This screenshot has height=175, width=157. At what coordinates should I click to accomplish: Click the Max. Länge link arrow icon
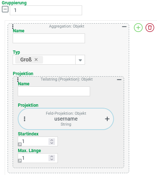click(20, 161)
